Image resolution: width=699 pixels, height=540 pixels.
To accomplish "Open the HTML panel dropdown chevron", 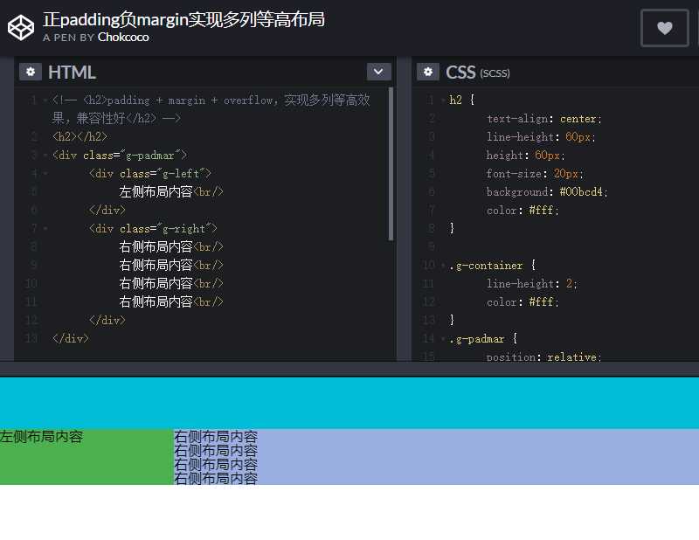I will click(x=378, y=71).
